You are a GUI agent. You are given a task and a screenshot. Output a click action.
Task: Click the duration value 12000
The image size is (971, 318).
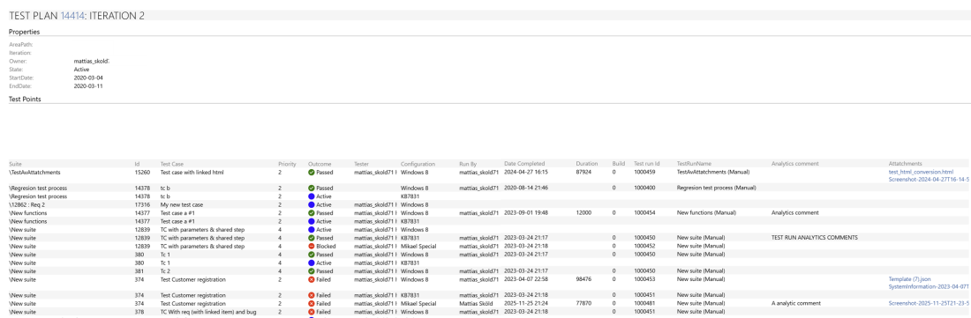coord(583,213)
